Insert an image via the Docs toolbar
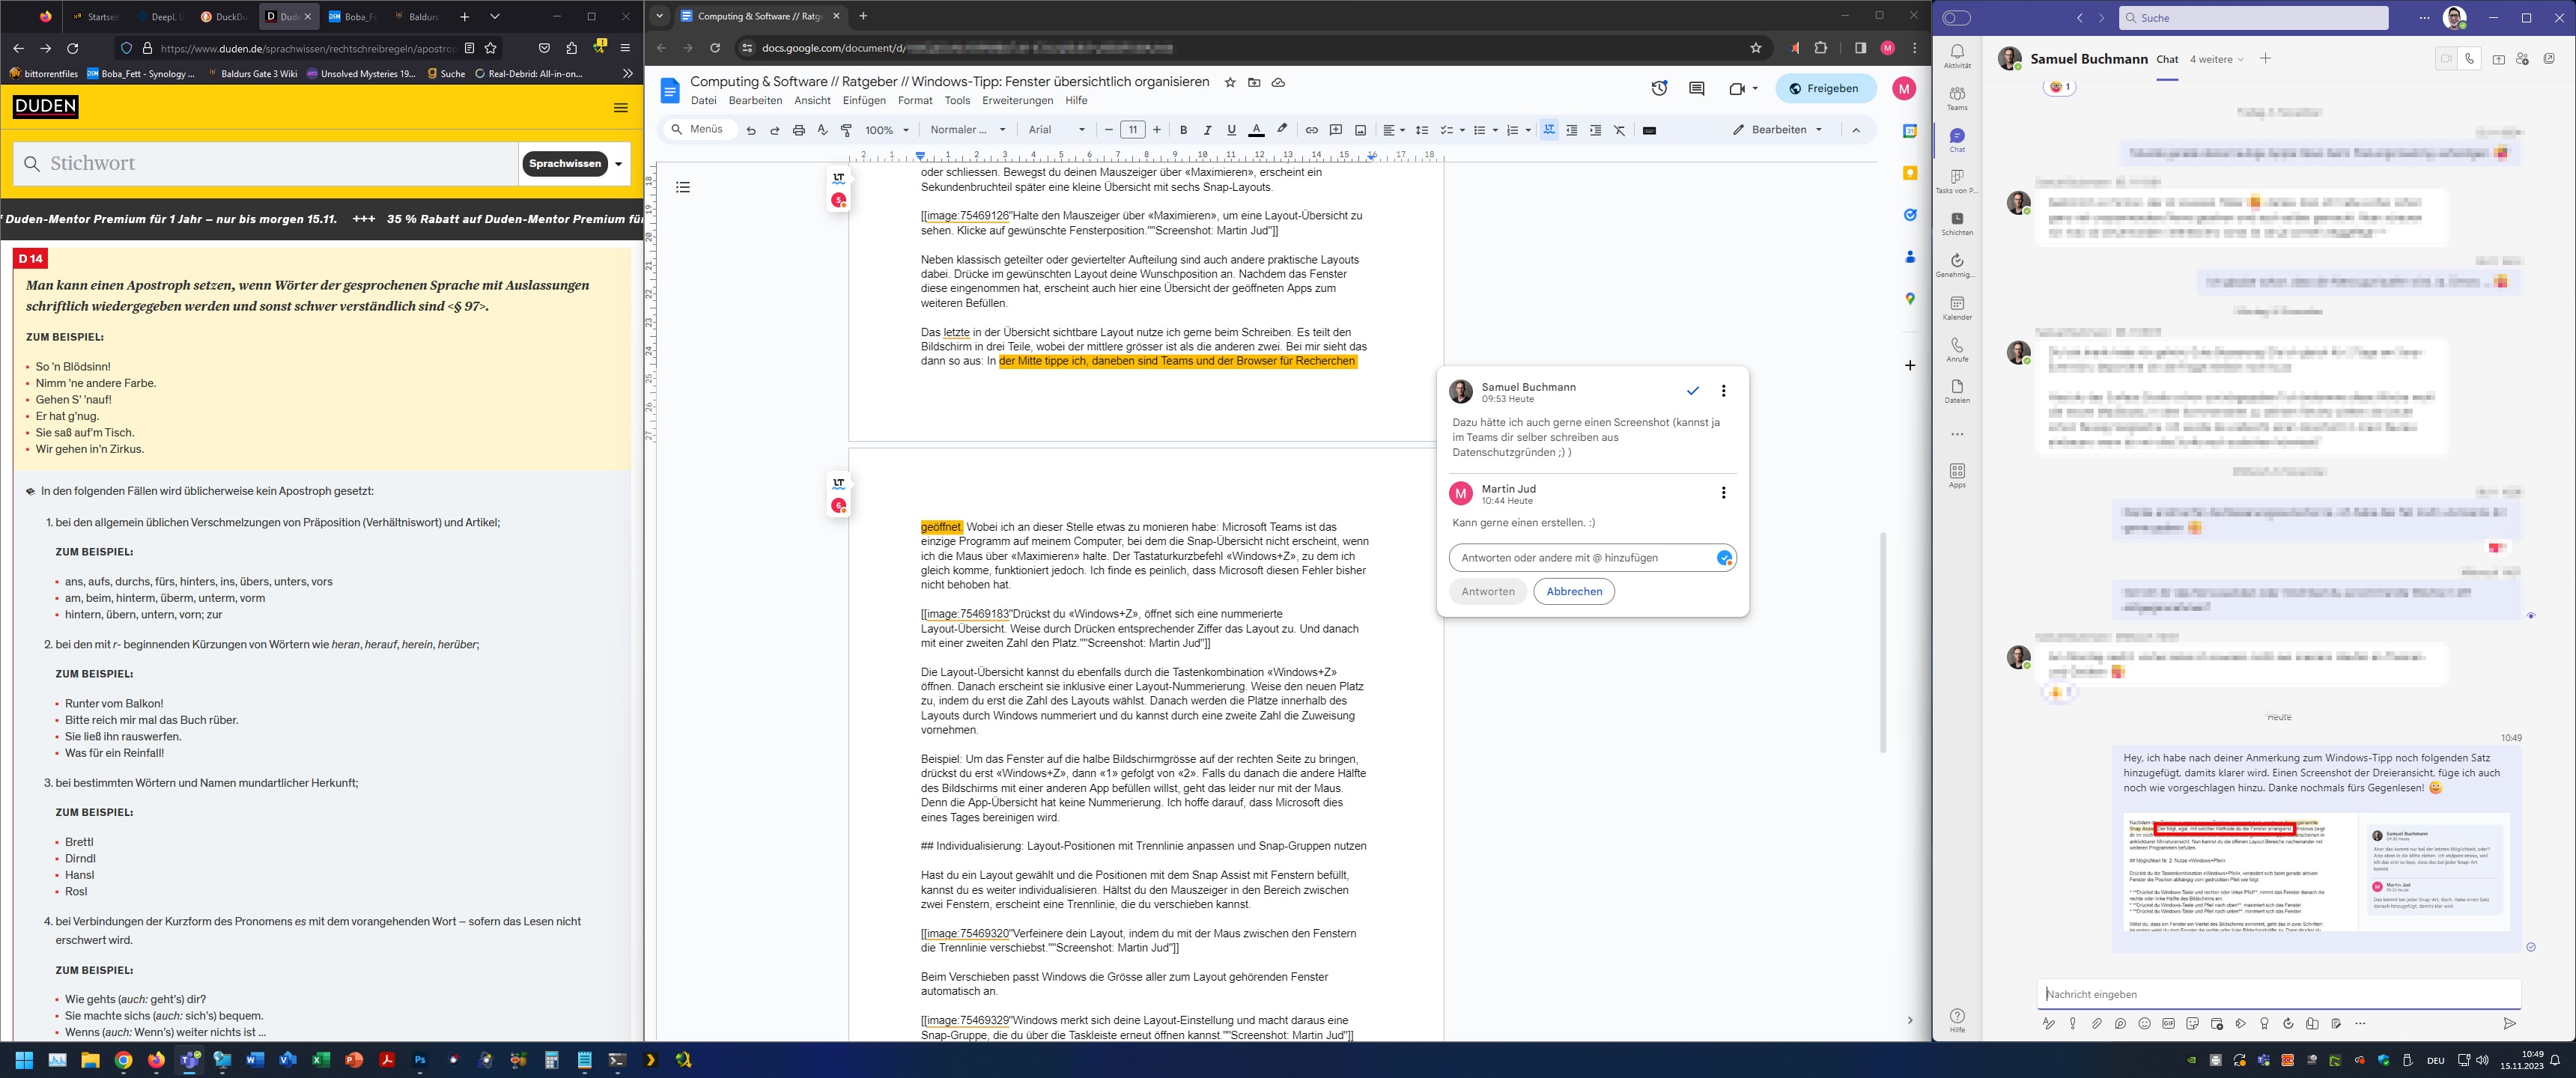This screenshot has width=2576, height=1078. point(1359,130)
